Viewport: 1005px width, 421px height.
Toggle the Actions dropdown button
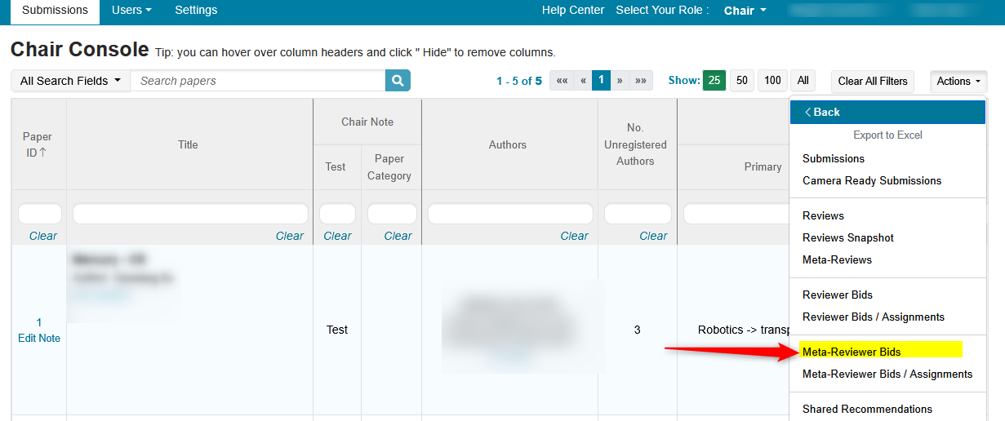point(958,81)
